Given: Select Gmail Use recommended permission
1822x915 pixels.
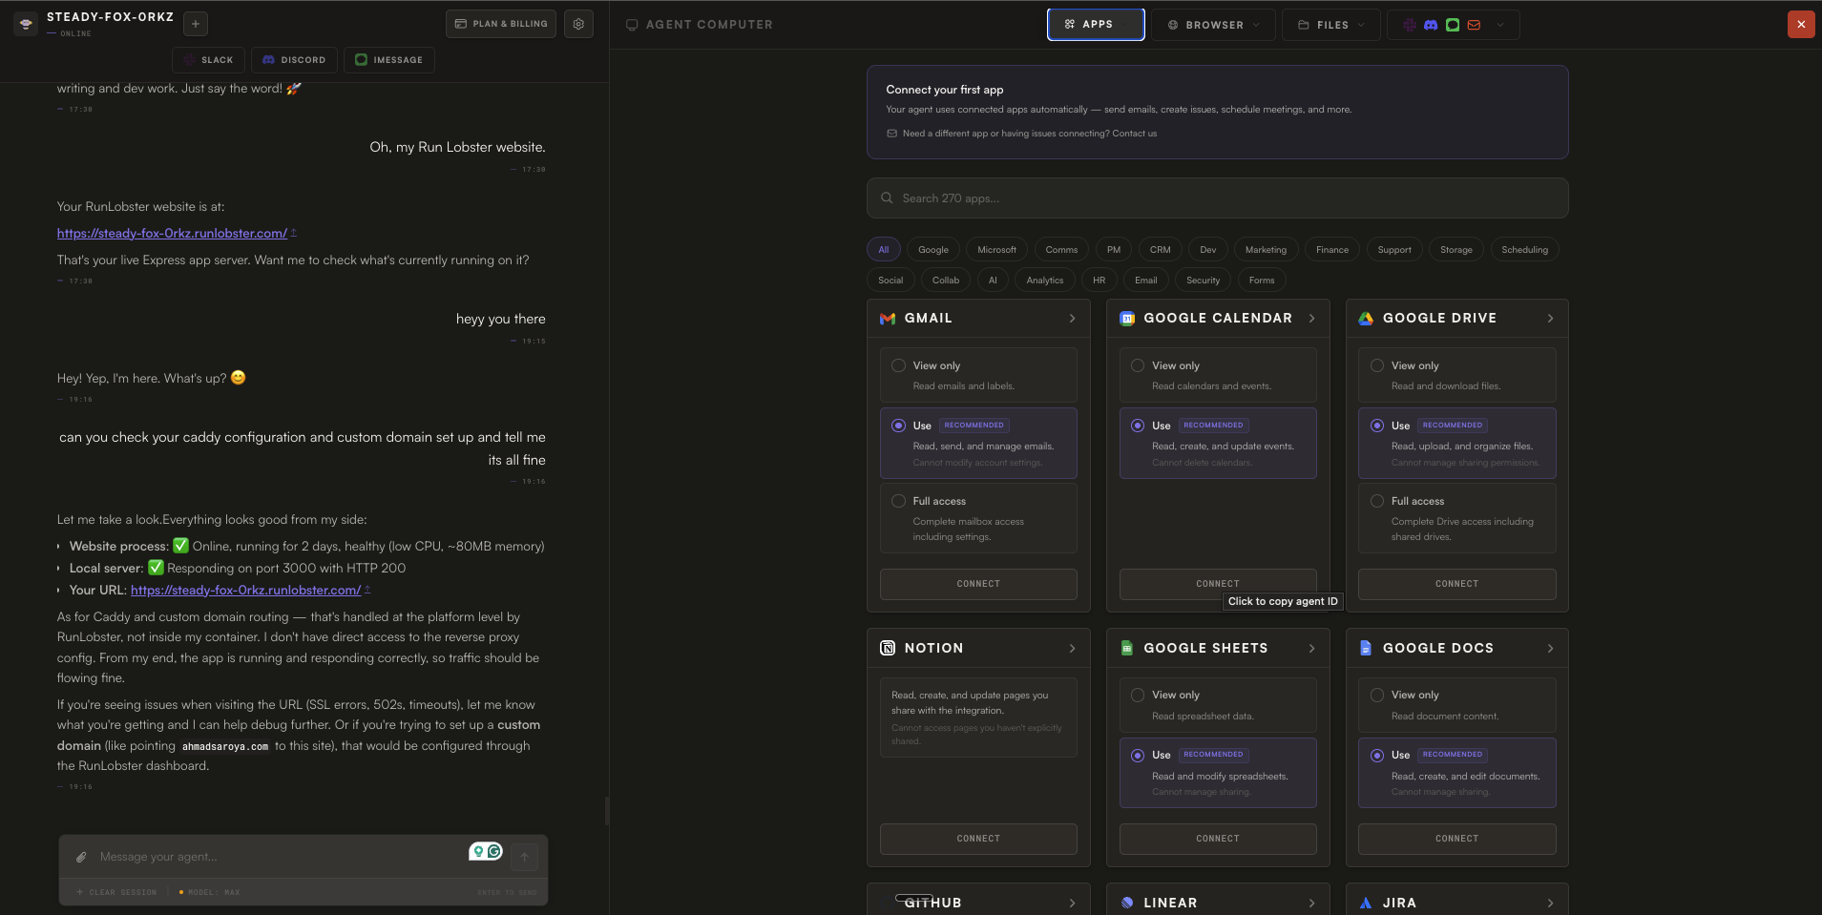Looking at the screenshot, I should pos(978,444).
